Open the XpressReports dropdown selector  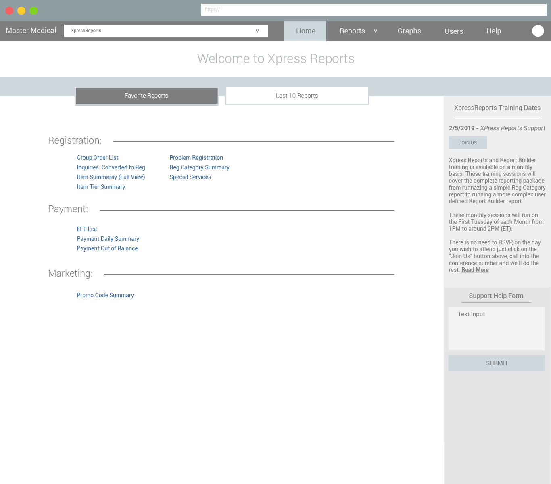click(x=166, y=31)
